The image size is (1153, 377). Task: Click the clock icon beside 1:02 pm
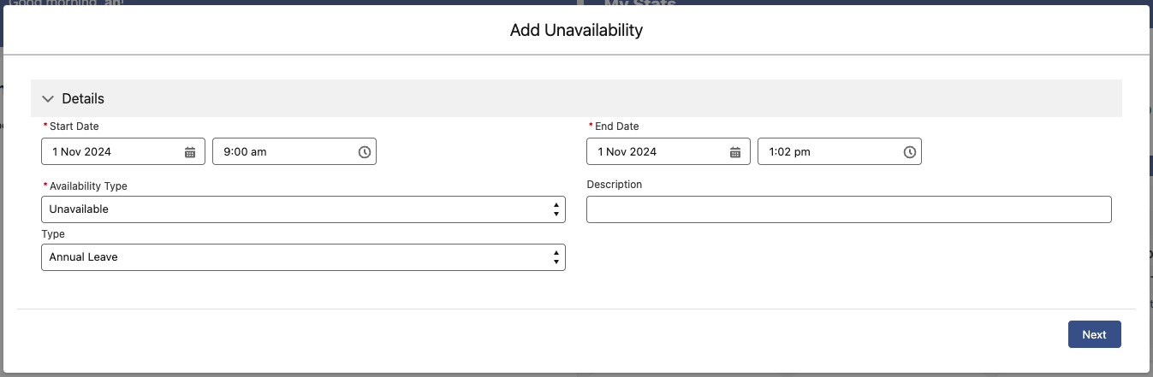coord(909,152)
